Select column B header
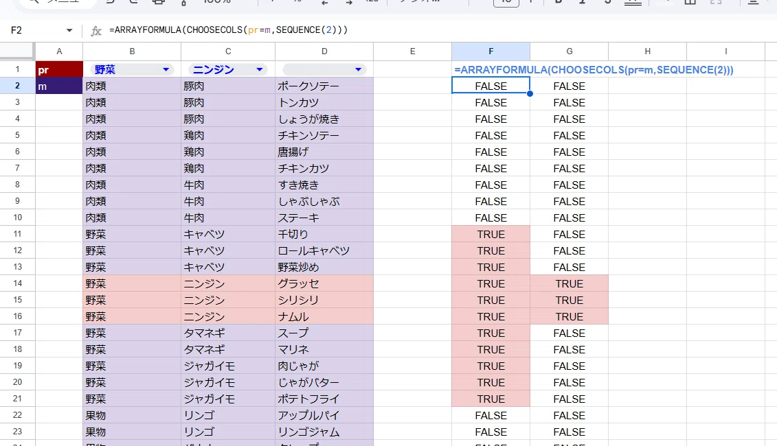 click(x=132, y=51)
